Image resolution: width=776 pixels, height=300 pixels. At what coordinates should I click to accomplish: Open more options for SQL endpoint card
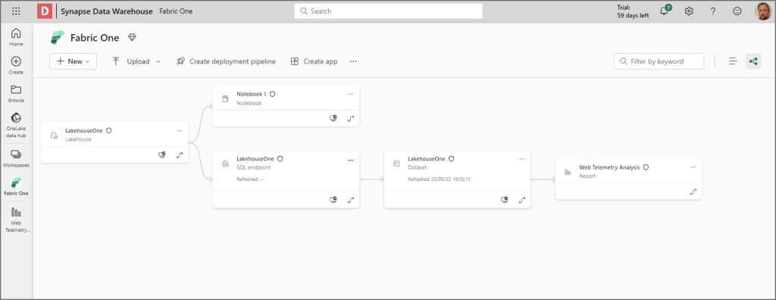click(351, 160)
